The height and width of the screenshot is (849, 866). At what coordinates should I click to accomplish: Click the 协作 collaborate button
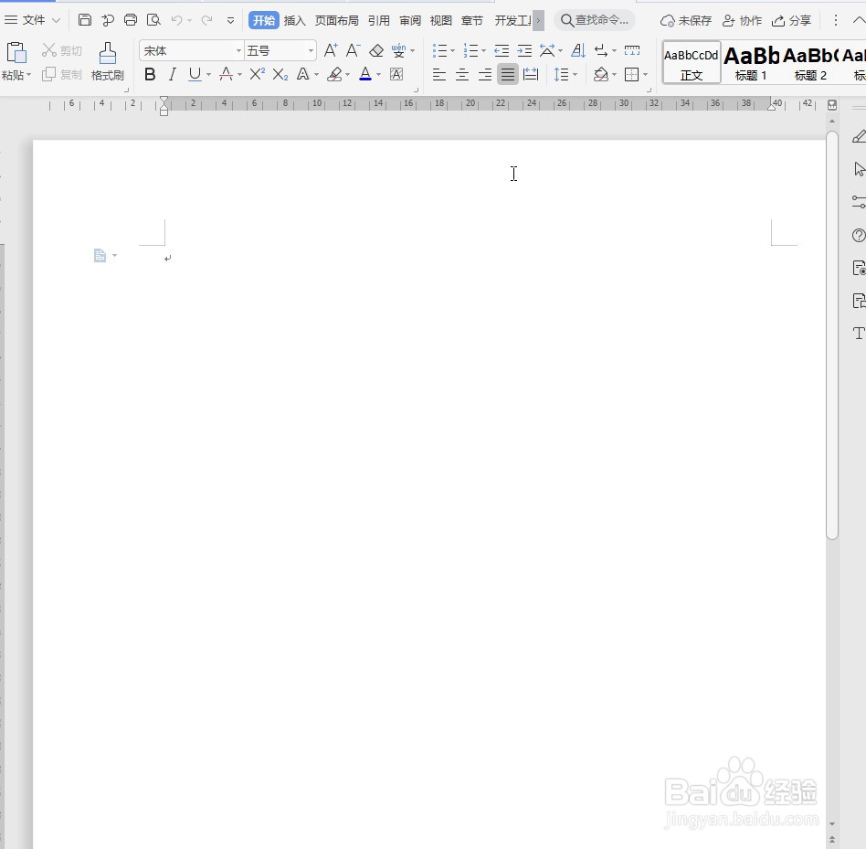point(743,20)
